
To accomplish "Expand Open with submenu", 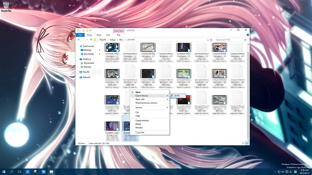I will tap(149, 99).
